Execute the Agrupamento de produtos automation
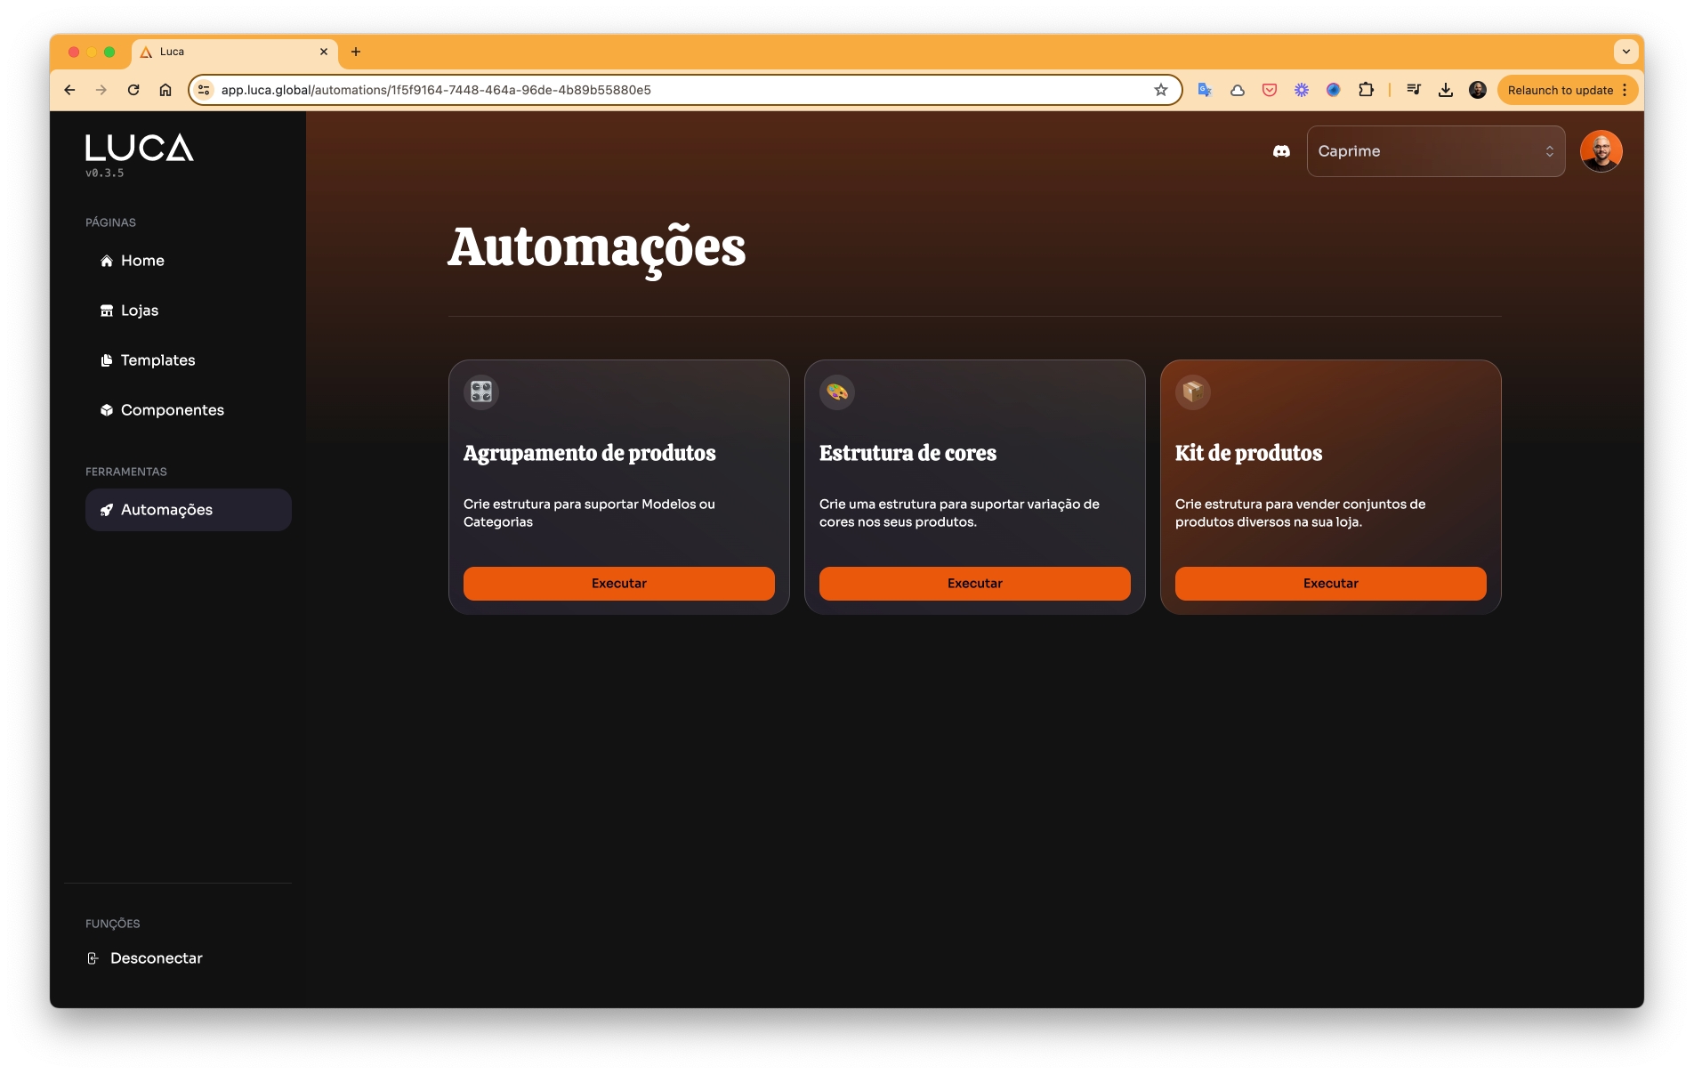The image size is (1694, 1074). point(618,584)
